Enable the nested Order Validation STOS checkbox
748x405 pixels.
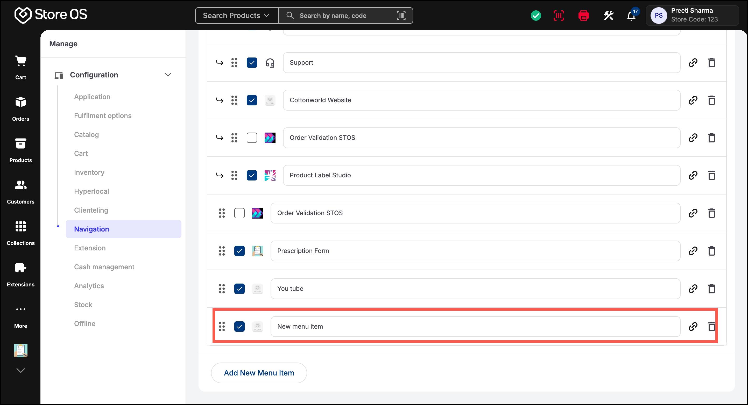click(252, 138)
